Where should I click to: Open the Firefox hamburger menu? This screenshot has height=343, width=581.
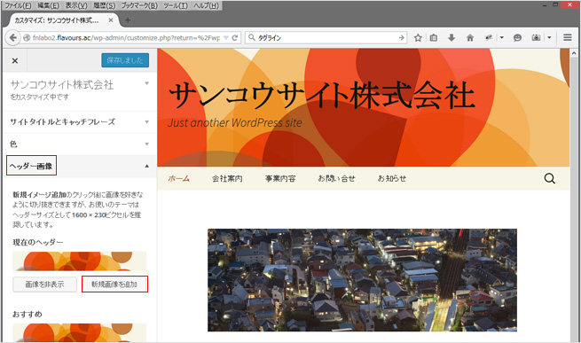point(568,37)
